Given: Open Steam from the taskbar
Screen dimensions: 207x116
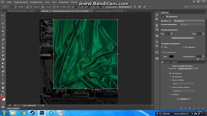Looking at the screenshot, I should click(x=32, y=113).
